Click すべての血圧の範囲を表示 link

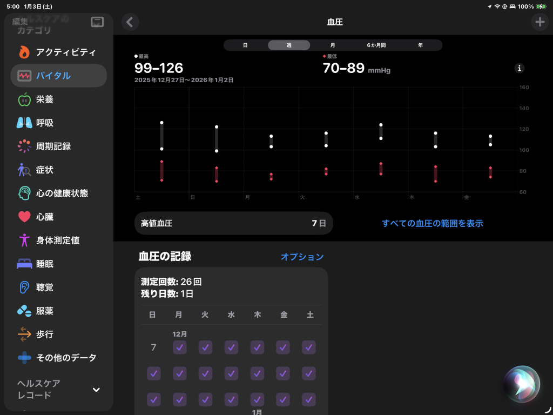click(432, 223)
